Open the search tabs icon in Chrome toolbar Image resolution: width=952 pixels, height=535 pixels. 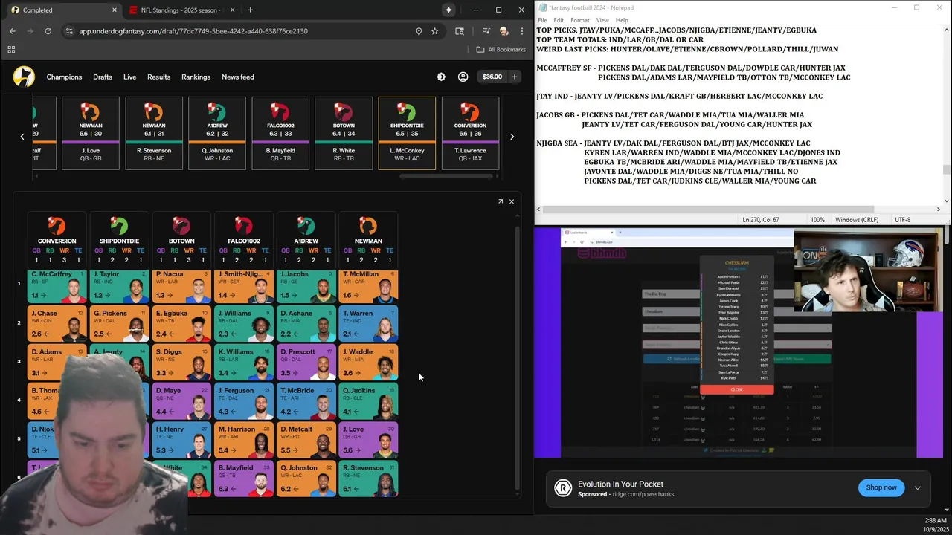[460, 31]
